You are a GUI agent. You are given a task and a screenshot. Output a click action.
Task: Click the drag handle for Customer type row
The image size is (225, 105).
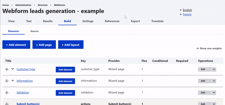7,69
